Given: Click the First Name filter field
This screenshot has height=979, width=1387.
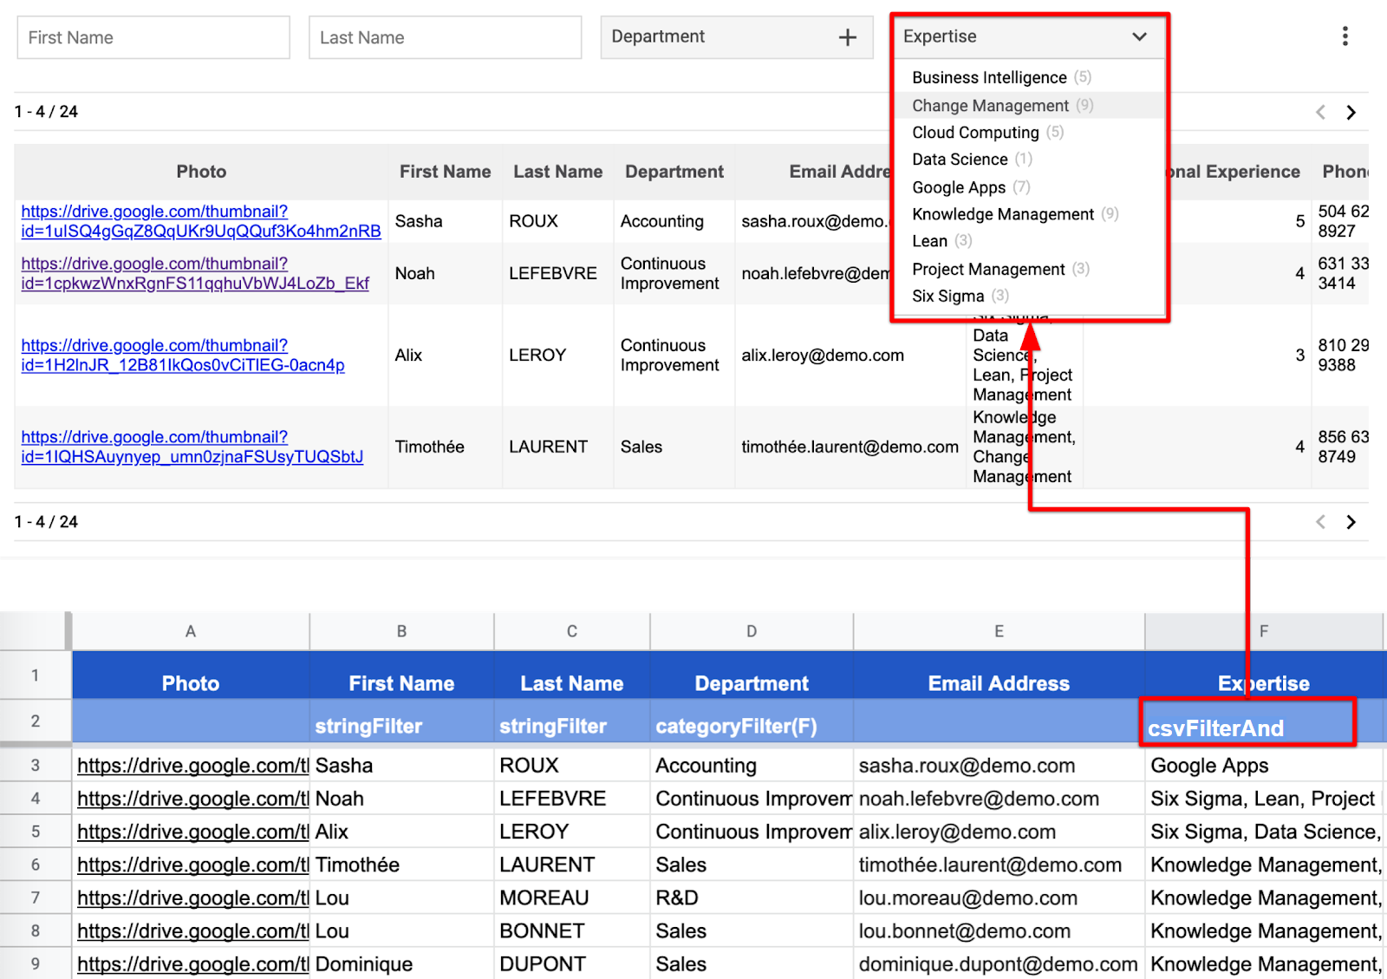Looking at the screenshot, I should 153,37.
